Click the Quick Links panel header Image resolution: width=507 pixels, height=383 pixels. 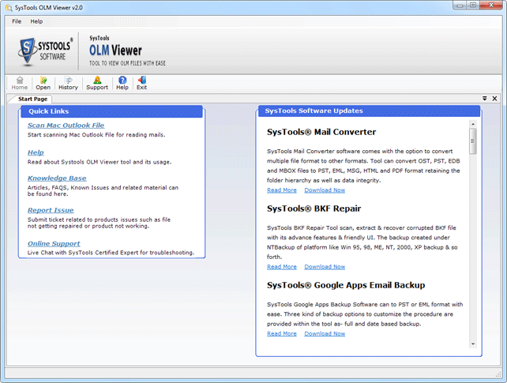(x=111, y=111)
